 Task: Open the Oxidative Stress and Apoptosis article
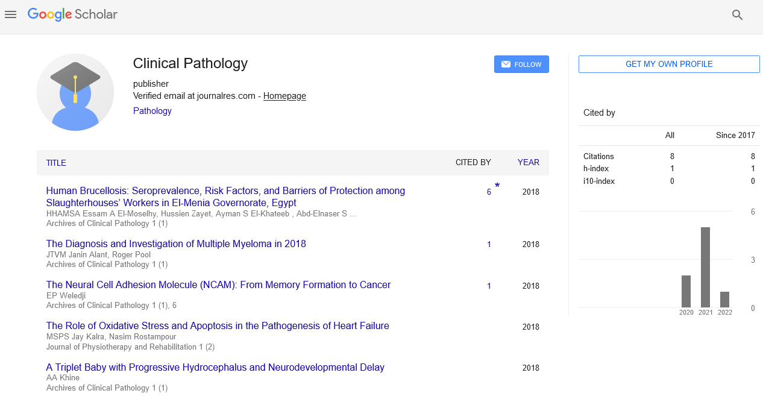coord(218,326)
